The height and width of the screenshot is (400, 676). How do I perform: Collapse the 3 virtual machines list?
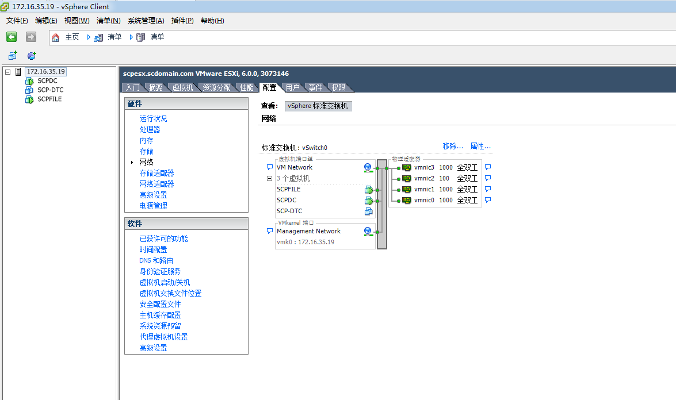(269, 178)
